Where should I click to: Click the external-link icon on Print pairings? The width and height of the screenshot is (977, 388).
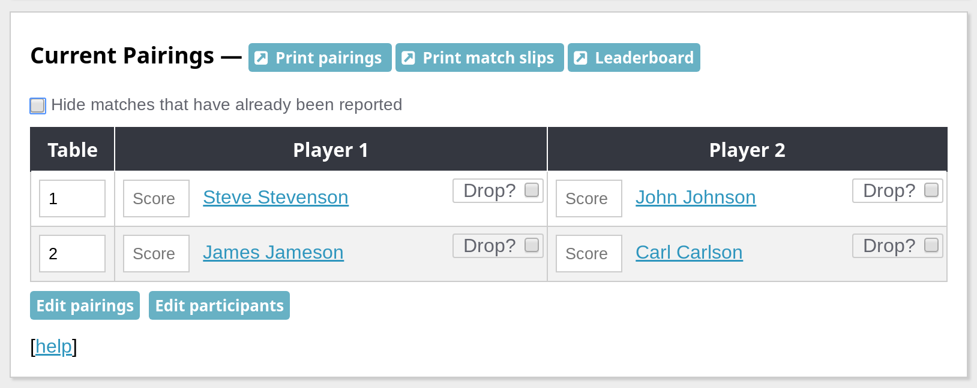pyautogui.click(x=261, y=58)
